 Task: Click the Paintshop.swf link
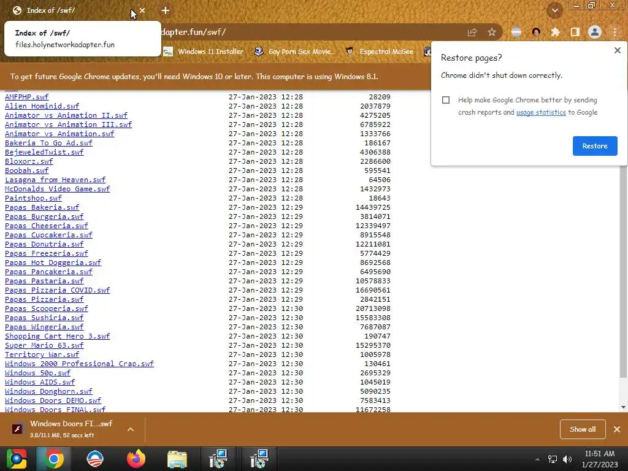point(33,198)
